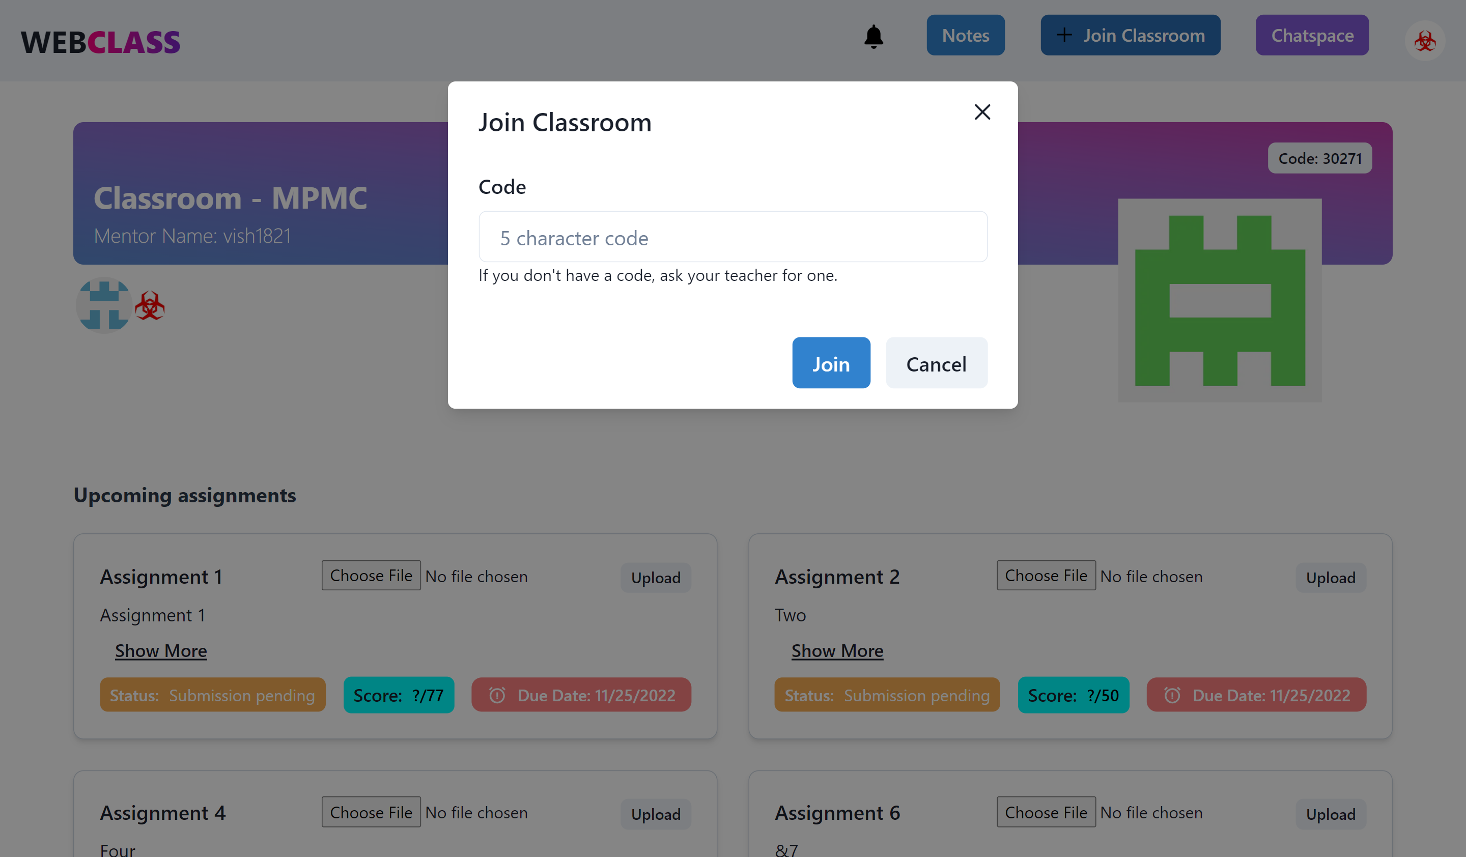Open the Notes page
Screen dimensions: 1466x857
965,36
